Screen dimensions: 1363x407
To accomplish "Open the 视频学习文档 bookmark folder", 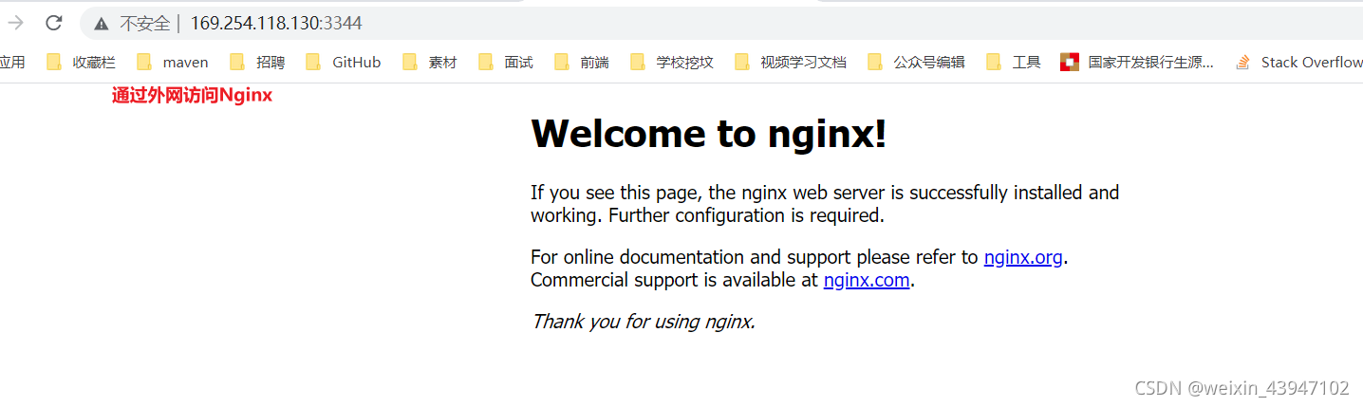I will (791, 63).
